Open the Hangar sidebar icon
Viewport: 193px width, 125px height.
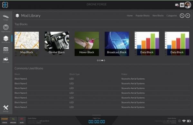[x=6, y=17]
